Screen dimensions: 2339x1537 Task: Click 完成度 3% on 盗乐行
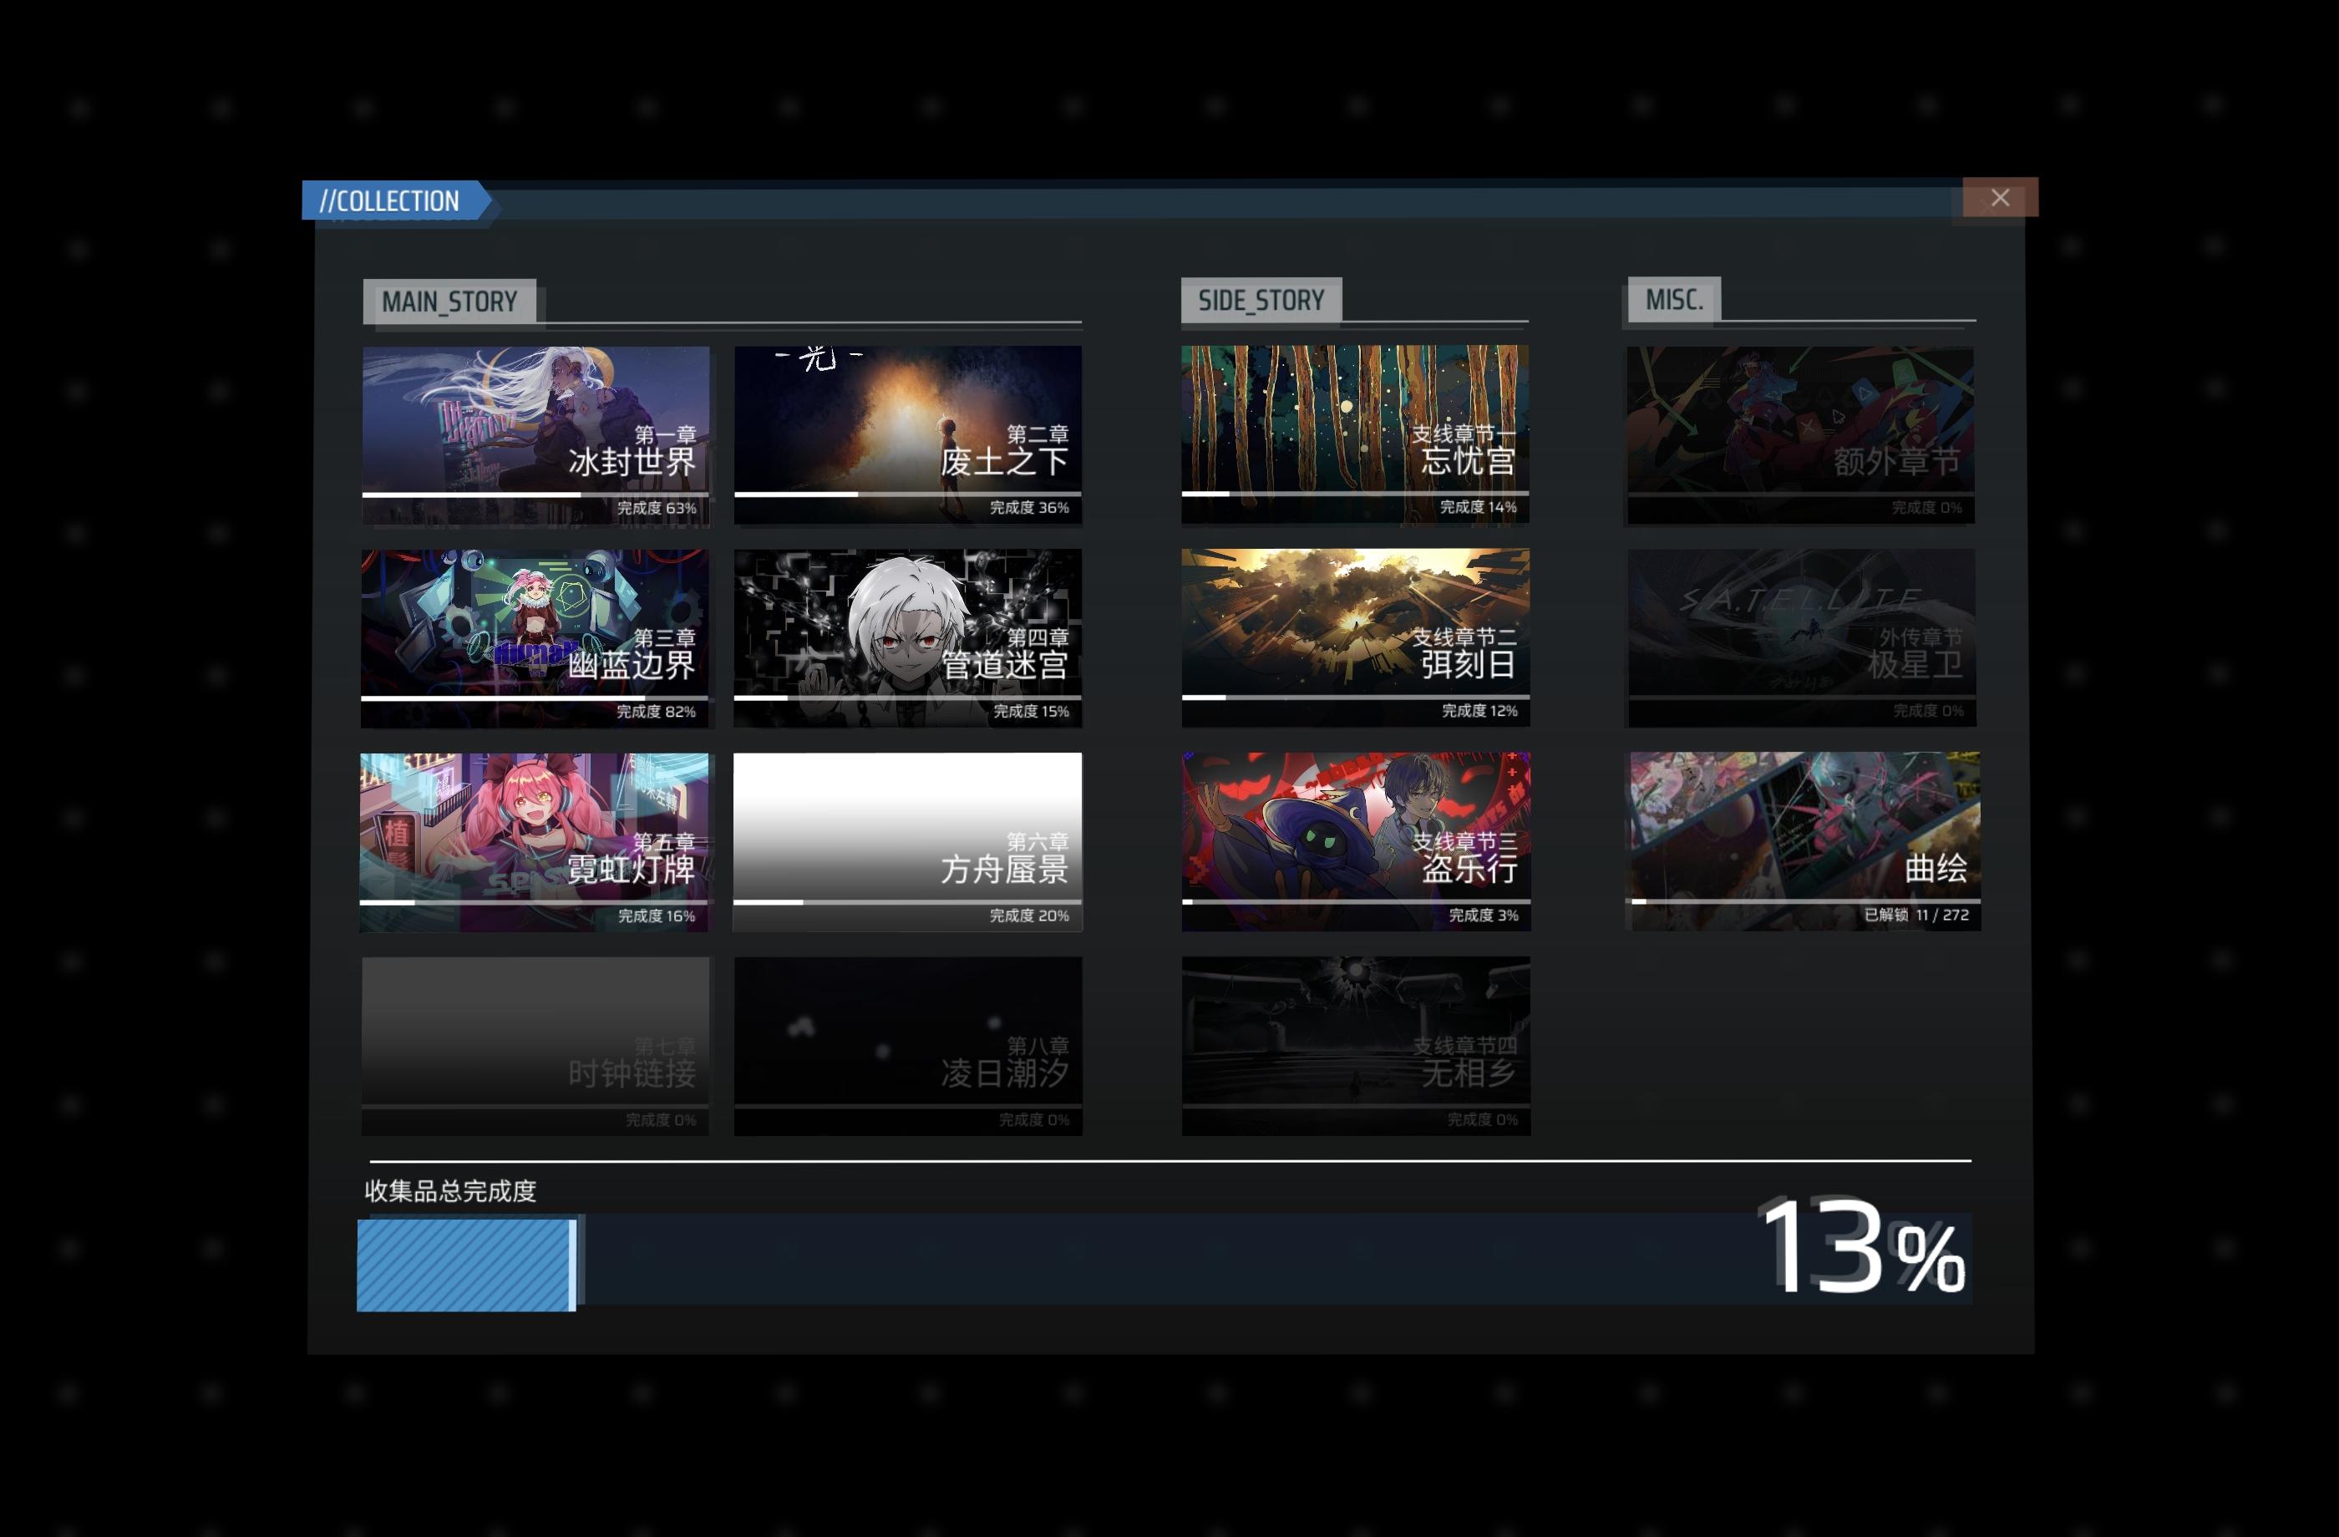(1483, 915)
